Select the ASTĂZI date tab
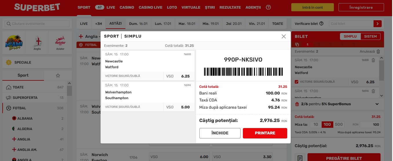Viewport: 393px width, 161px height. pyautogui.click(x=116, y=24)
